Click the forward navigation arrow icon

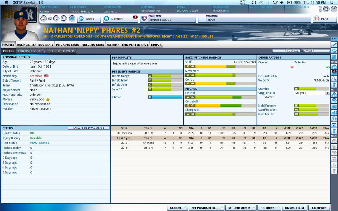[x=56, y=19]
